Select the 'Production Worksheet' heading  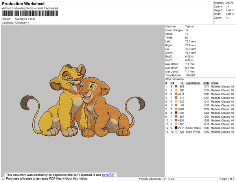tap(23, 4)
